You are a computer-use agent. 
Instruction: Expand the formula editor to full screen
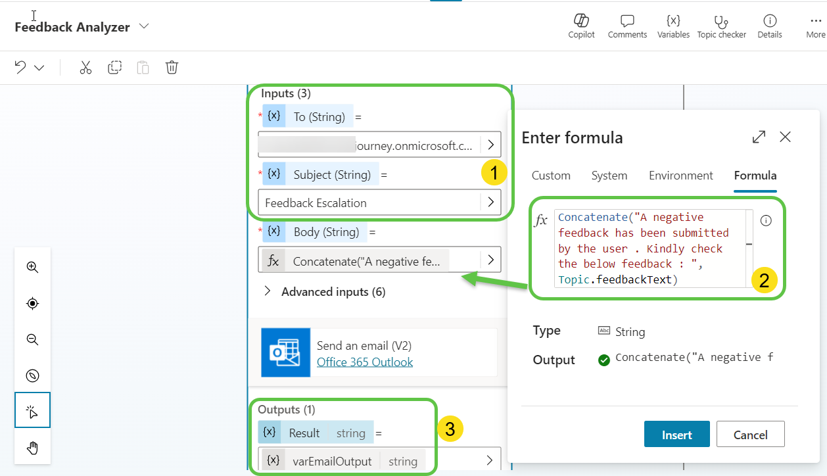759,137
